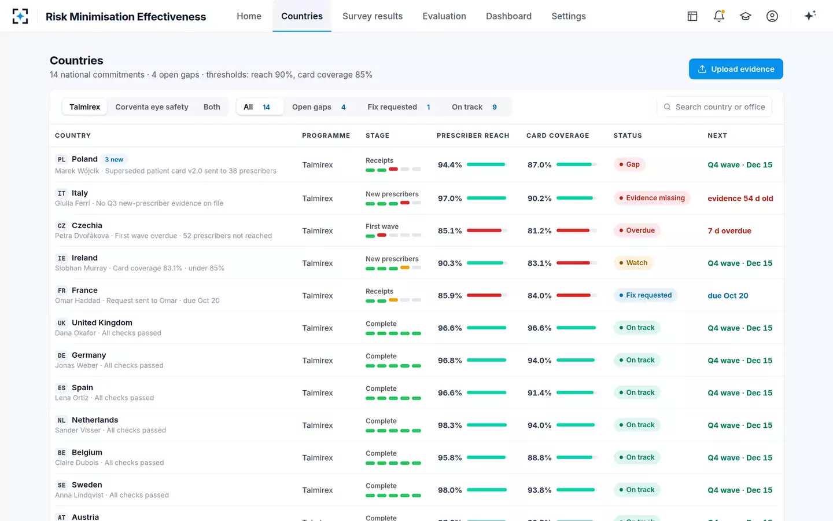Open the user profile icon
The height and width of the screenshot is (521, 833).
point(772,16)
